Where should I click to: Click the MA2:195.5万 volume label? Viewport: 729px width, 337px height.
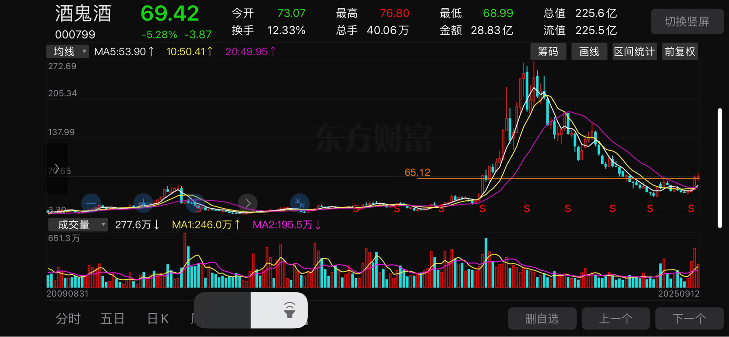coord(287,225)
